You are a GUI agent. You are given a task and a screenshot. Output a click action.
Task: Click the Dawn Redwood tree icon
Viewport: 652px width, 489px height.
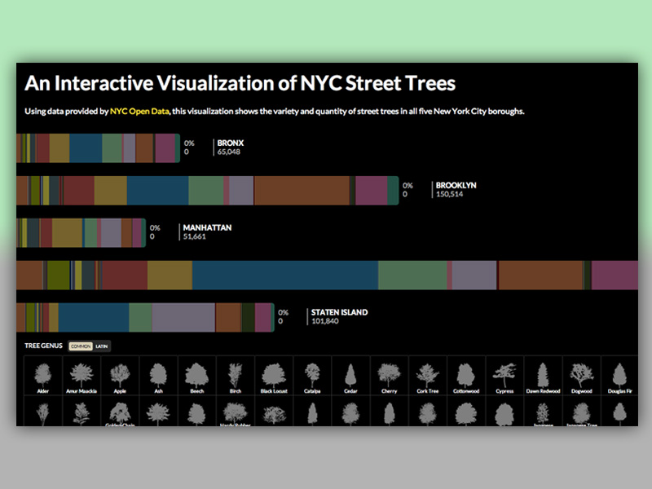click(x=542, y=375)
